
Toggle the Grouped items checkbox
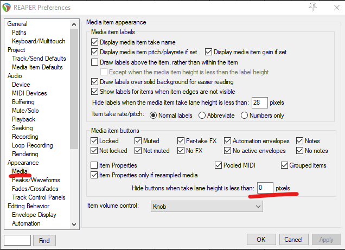pos(284,165)
